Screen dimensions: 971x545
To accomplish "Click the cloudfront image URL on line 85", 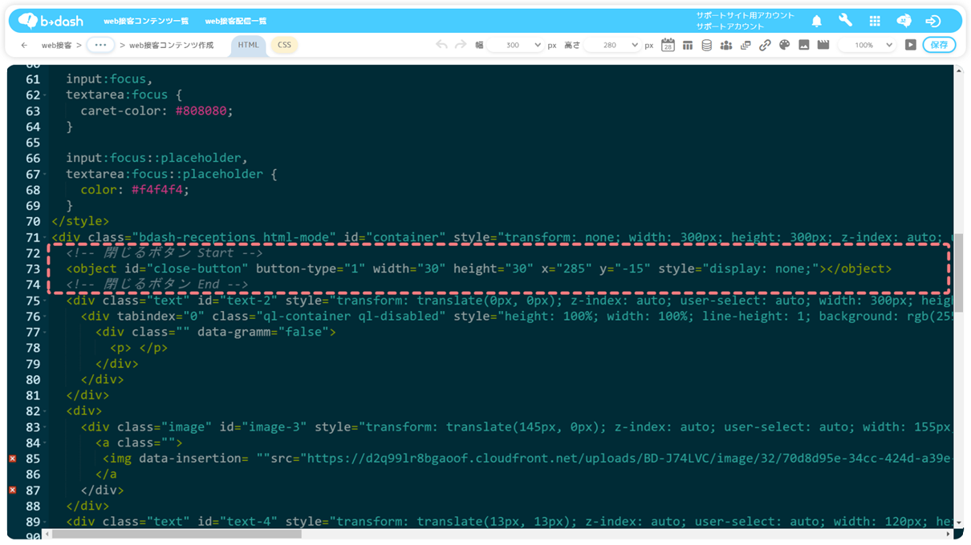I will tap(626, 458).
